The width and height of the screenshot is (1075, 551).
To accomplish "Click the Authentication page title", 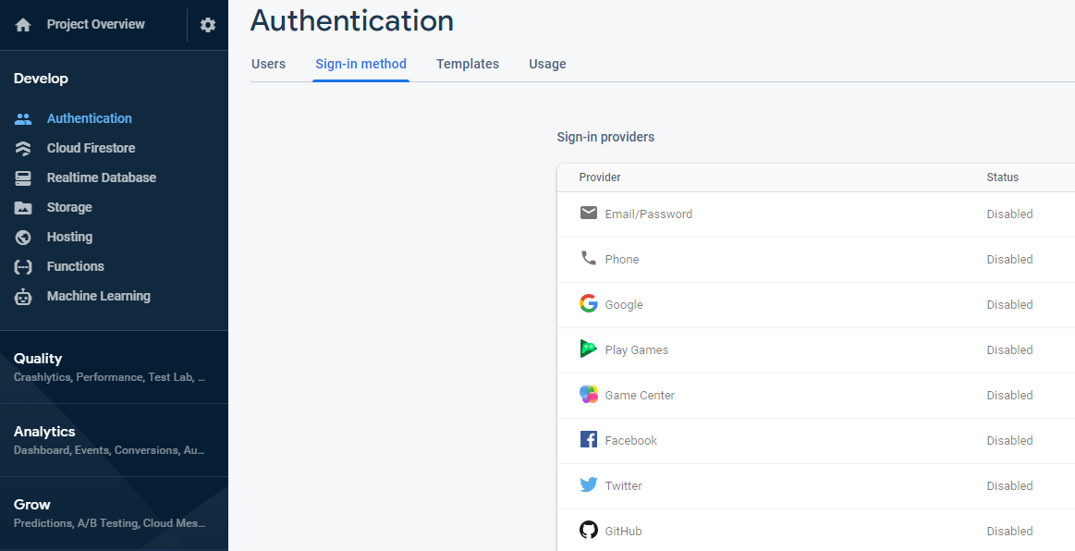I will click(x=351, y=19).
